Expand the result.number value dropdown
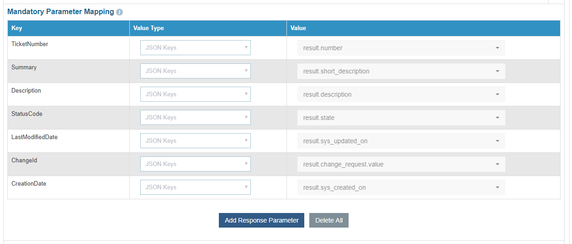Screen dimensions: 572x244 point(401,48)
